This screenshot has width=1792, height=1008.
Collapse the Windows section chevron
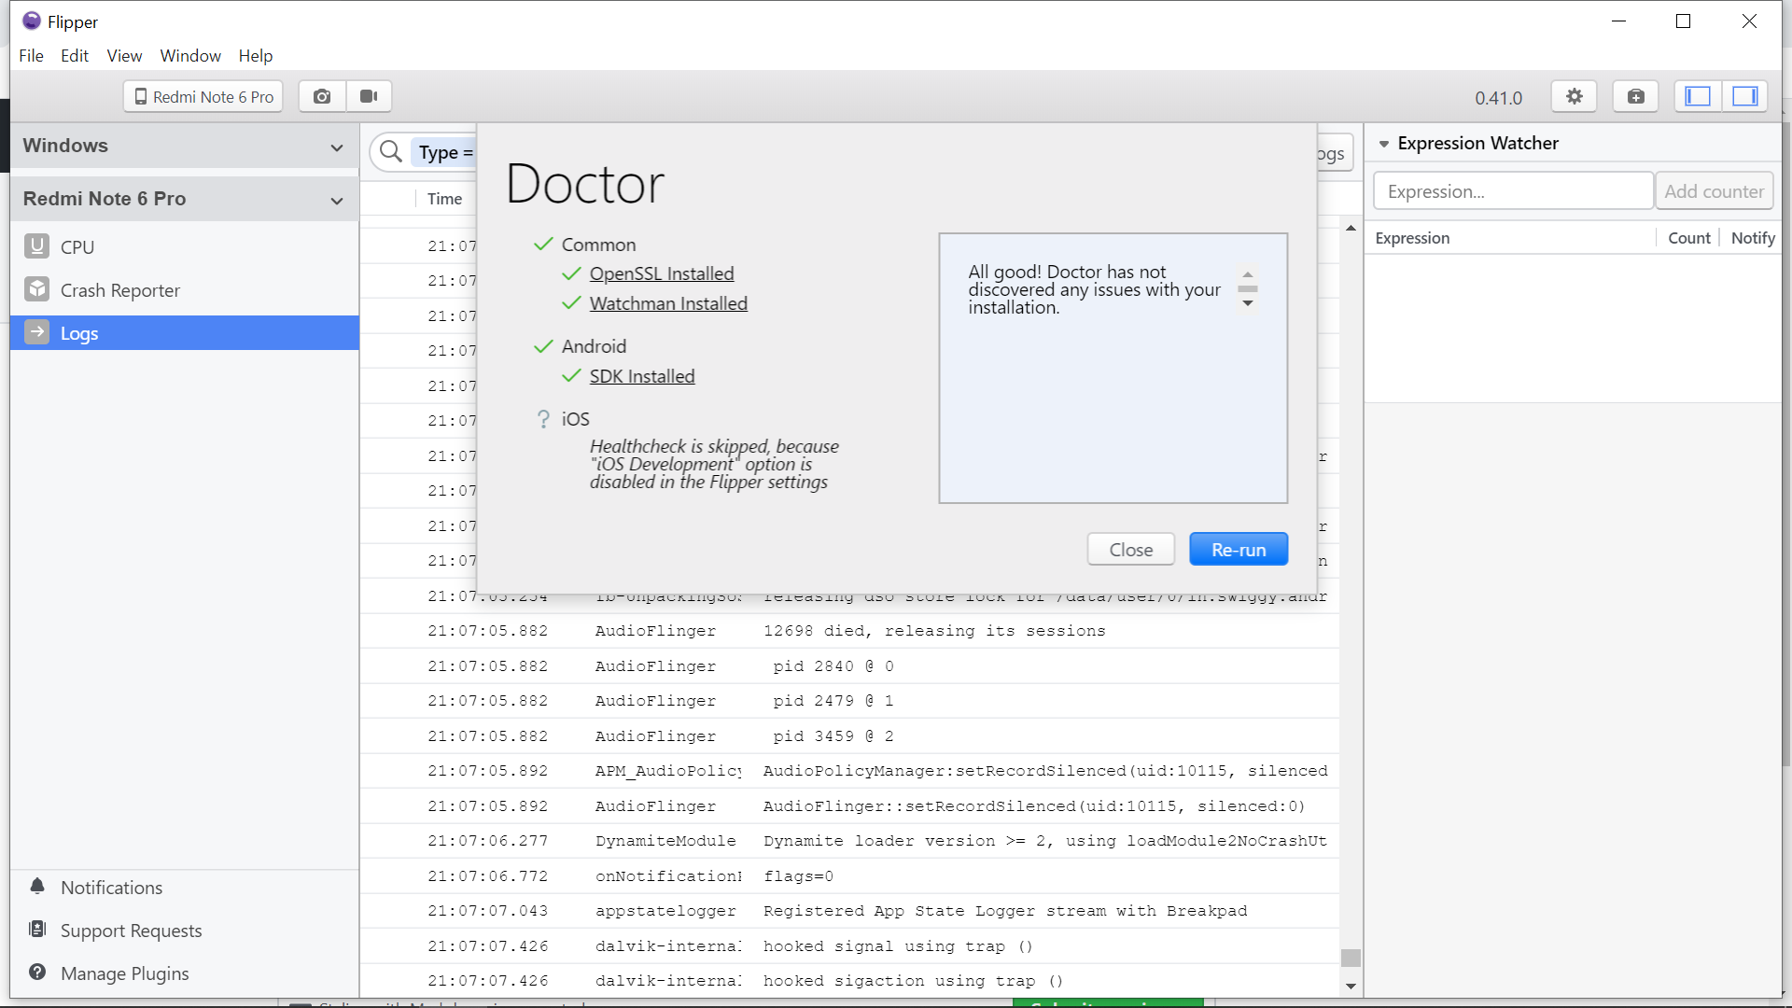point(337,147)
